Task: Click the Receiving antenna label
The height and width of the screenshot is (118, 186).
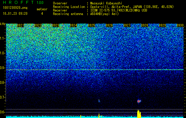Action: pos(68,14)
